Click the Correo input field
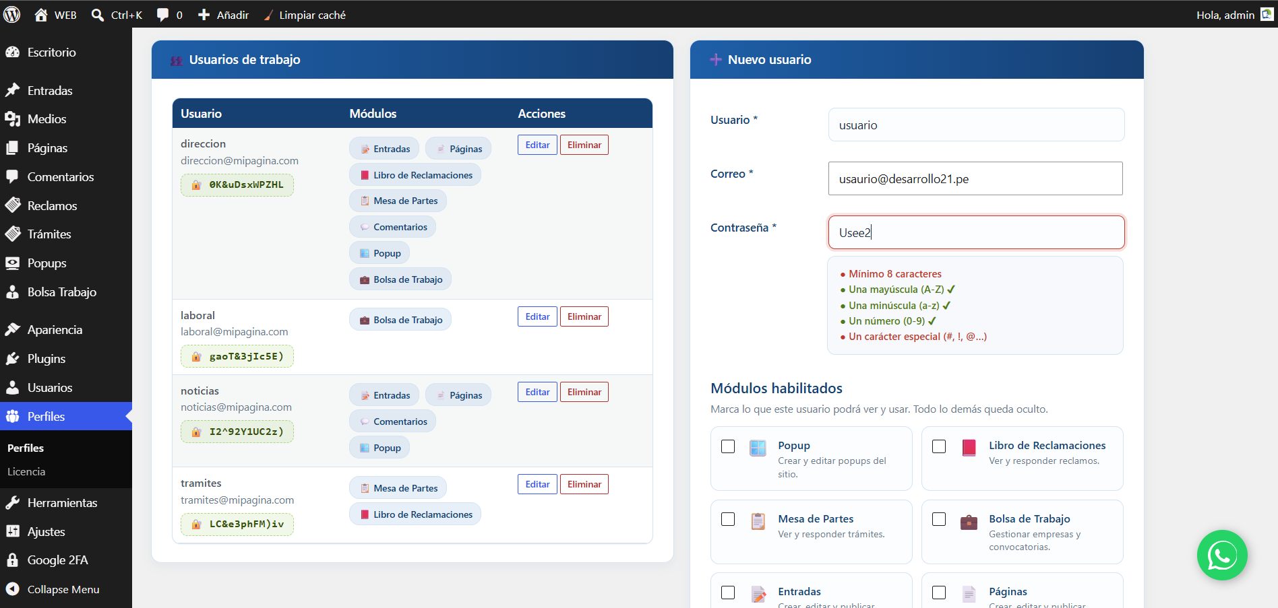The height and width of the screenshot is (608, 1278). [x=975, y=178]
